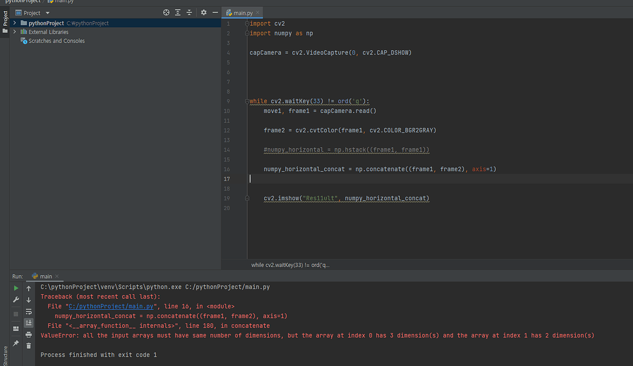The width and height of the screenshot is (633, 366).
Task: Open the Project panel options gear icon
Action: 203,12
